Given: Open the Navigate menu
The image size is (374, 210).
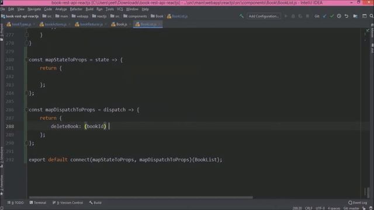Looking at the screenshot, I should click(34, 9).
